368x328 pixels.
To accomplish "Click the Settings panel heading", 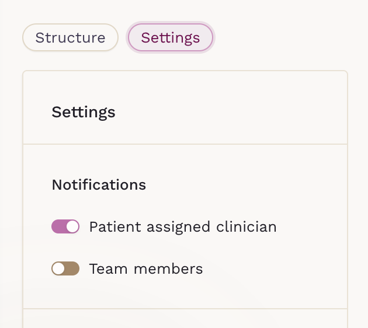I will tap(84, 111).
